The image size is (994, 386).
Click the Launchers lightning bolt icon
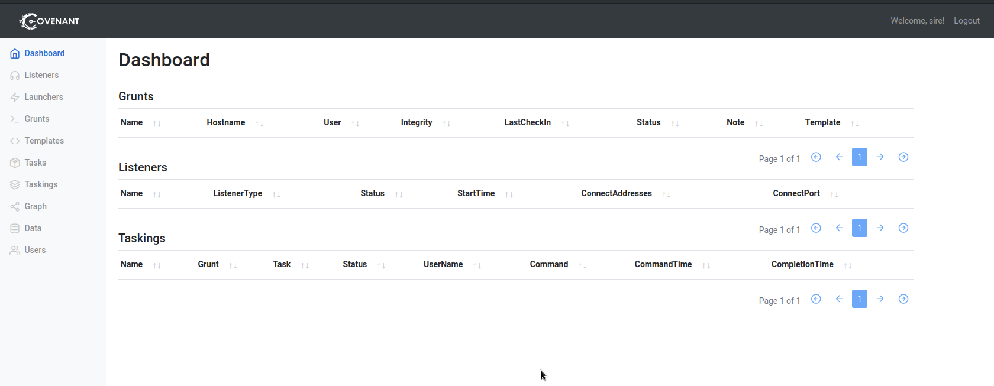pos(15,97)
